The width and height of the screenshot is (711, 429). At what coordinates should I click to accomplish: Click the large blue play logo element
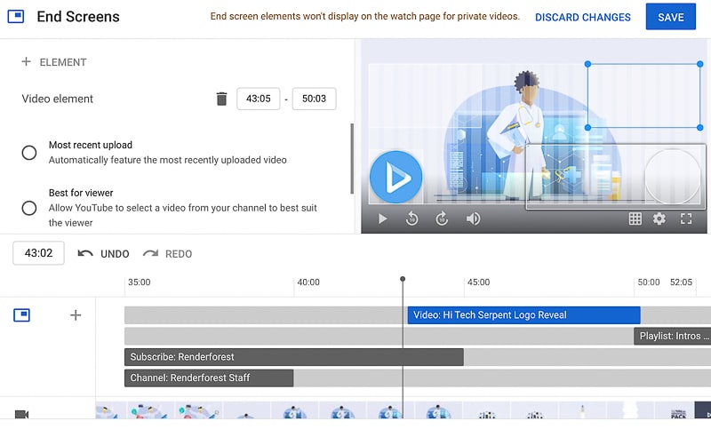(395, 177)
